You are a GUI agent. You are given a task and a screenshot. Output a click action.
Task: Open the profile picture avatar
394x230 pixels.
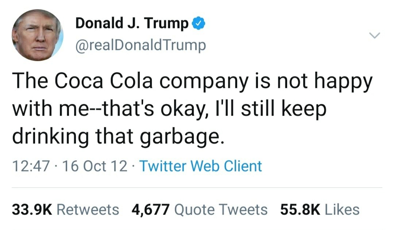coord(37,35)
